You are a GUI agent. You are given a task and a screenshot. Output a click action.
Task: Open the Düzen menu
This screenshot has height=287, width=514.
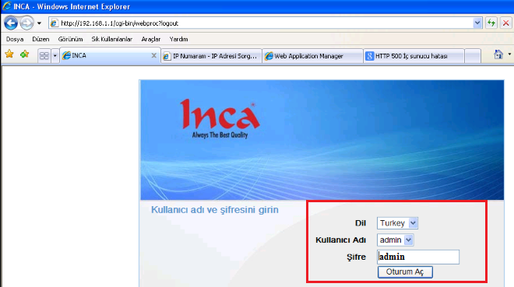(40, 39)
